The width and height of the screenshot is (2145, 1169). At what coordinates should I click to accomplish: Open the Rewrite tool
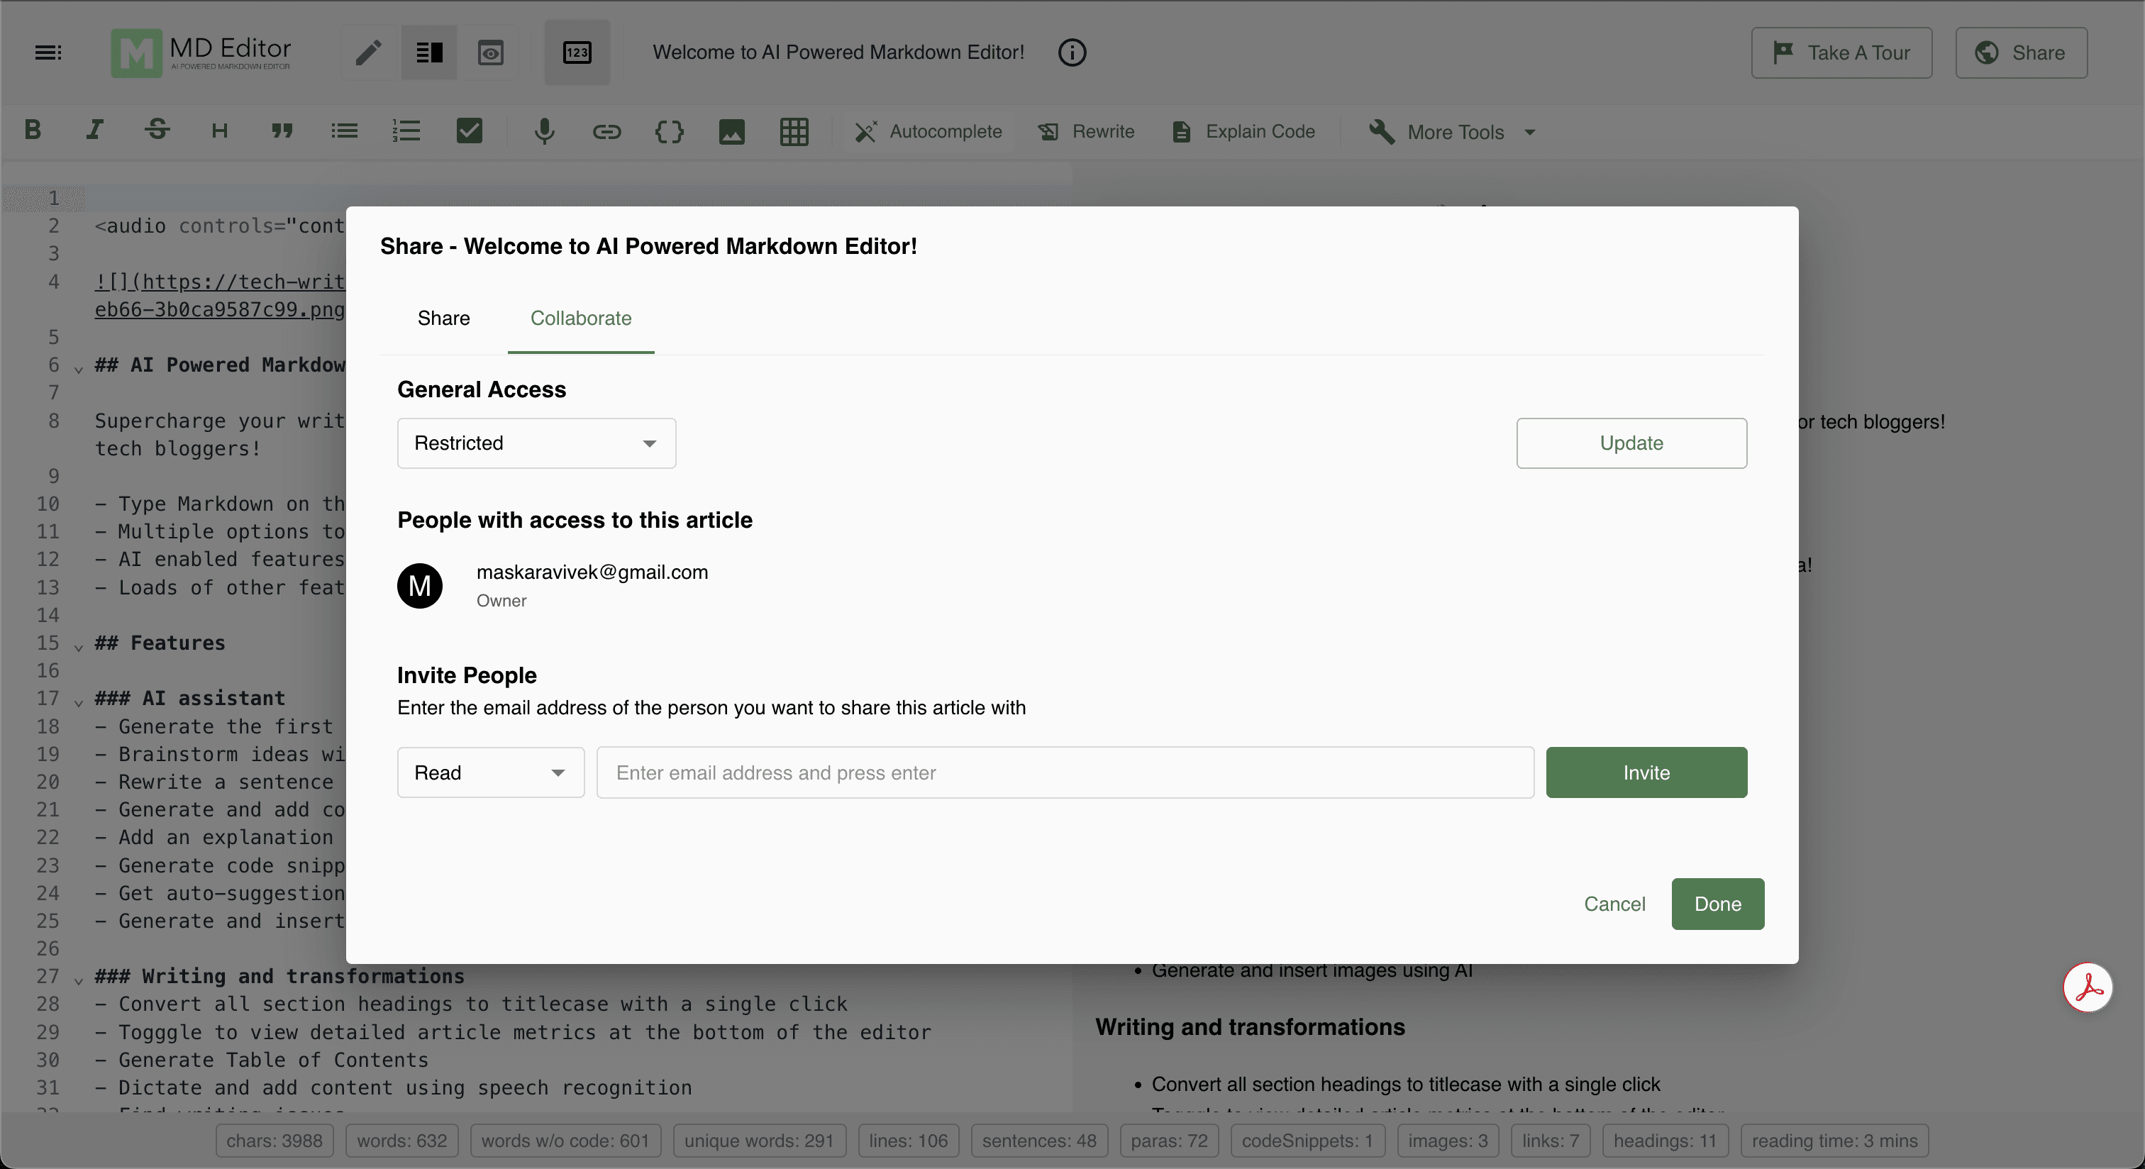click(x=1085, y=131)
